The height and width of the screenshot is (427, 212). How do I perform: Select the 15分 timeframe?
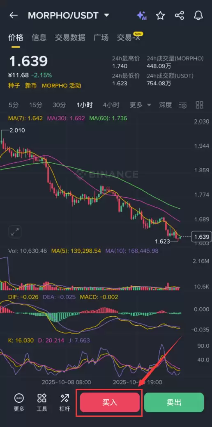click(36, 105)
